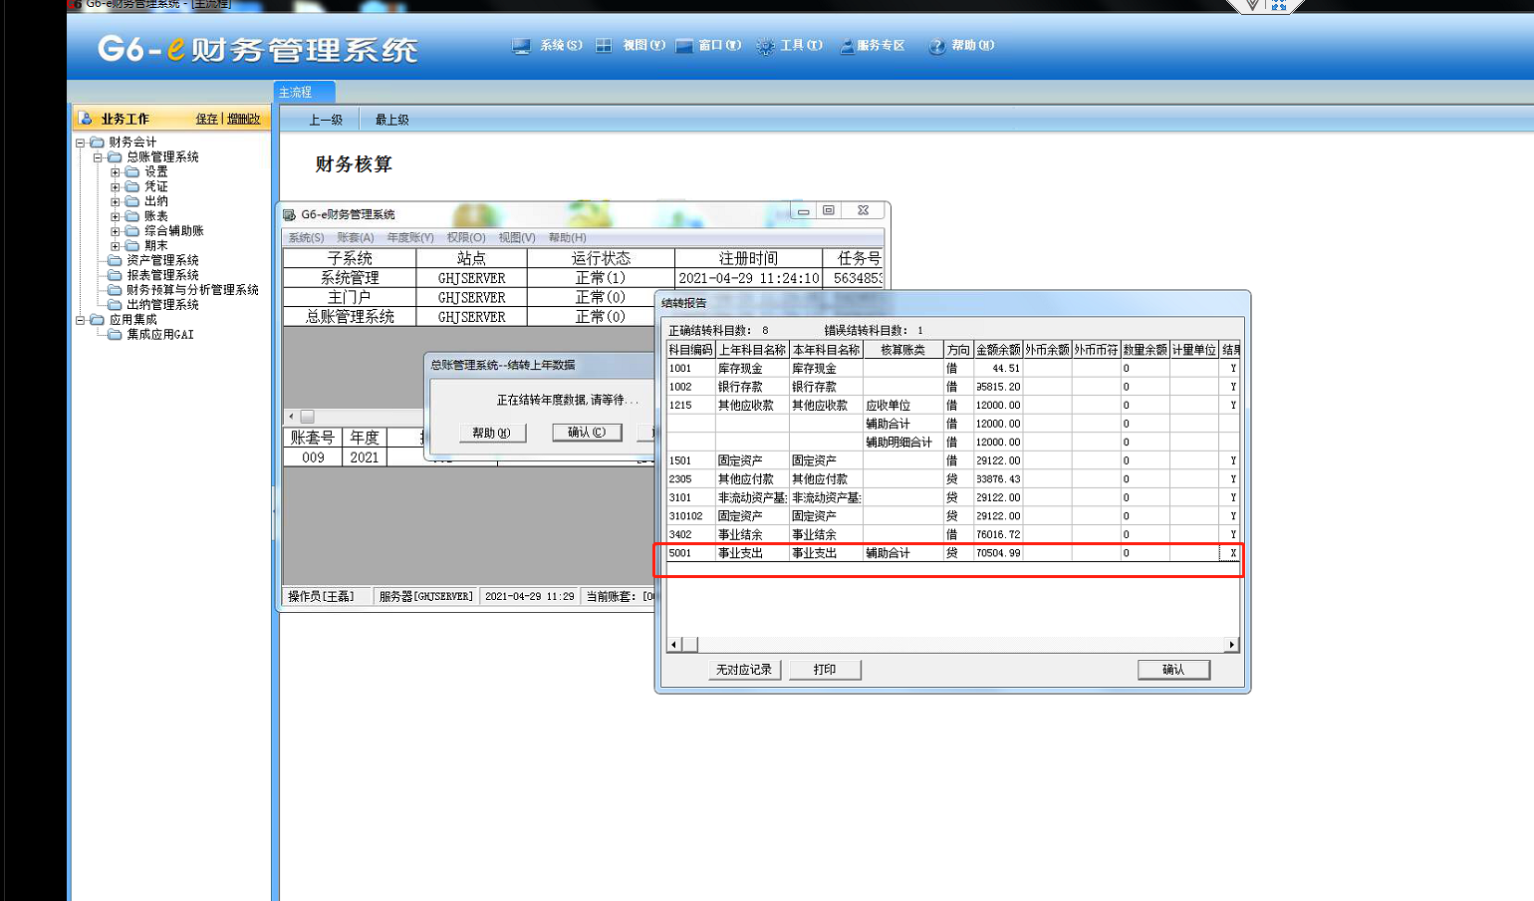Expand the 期末 tree node

click(x=116, y=245)
